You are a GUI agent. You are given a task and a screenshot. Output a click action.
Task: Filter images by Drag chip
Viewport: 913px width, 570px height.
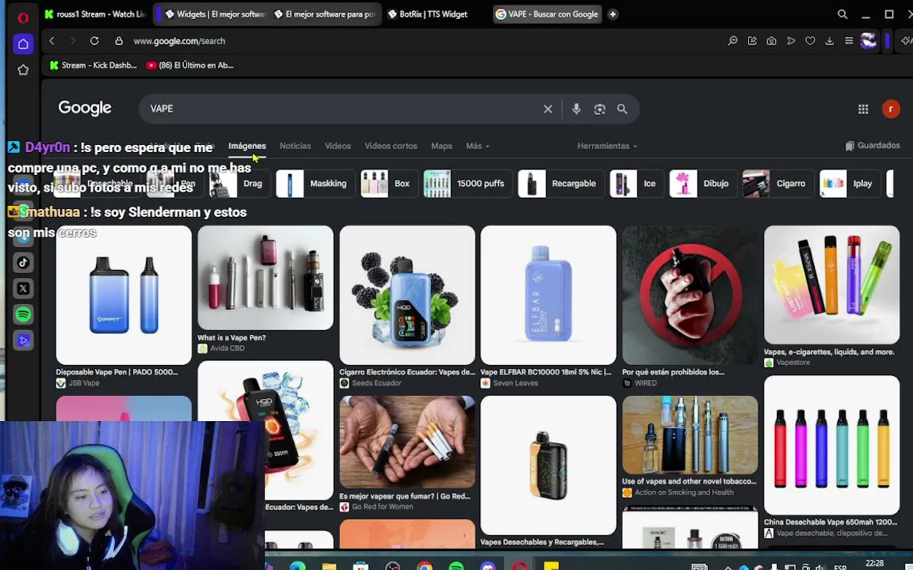click(x=239, y=183)
